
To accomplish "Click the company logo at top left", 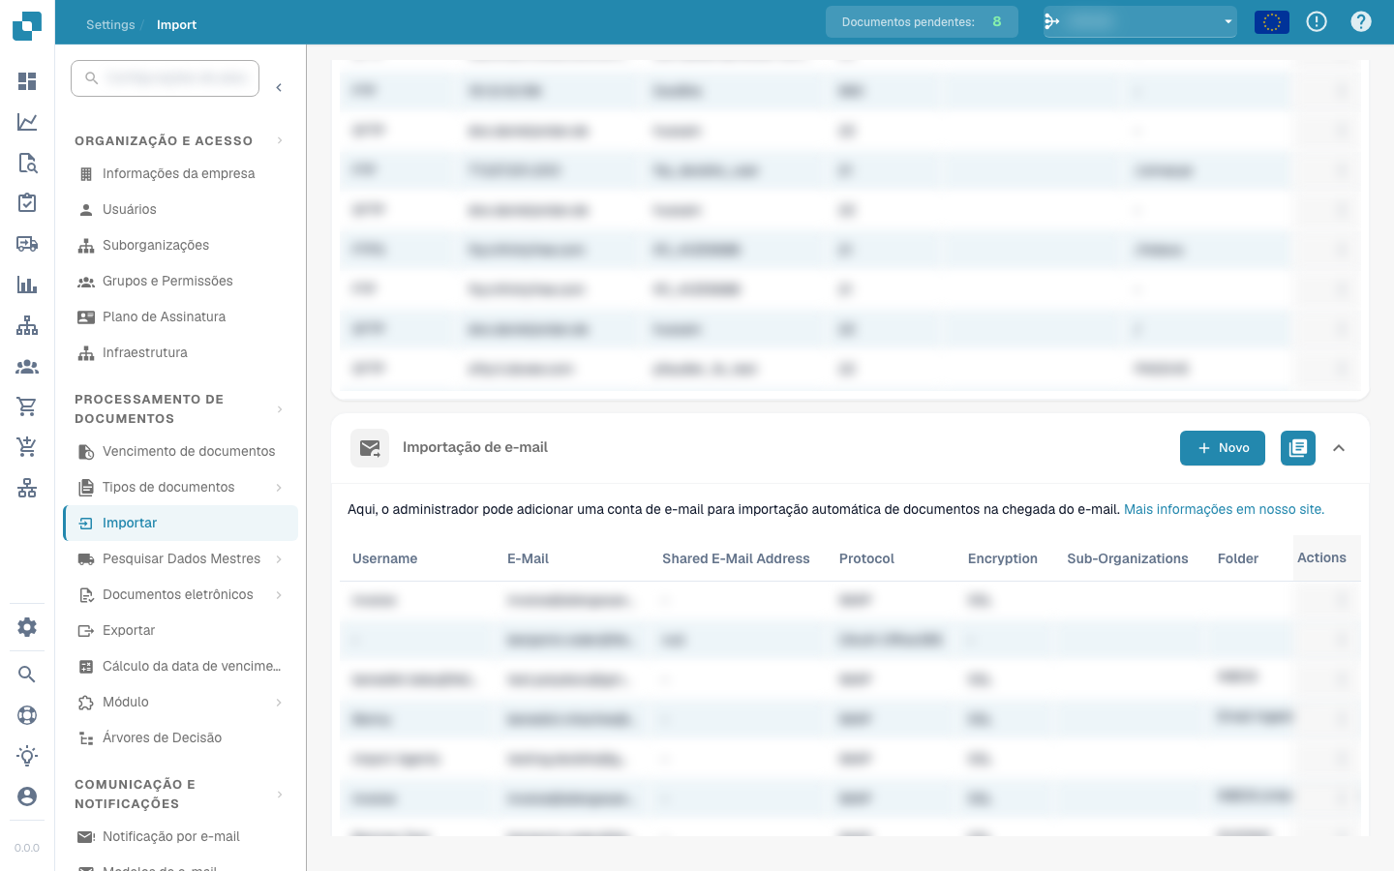I will click(x=27, y=25).
